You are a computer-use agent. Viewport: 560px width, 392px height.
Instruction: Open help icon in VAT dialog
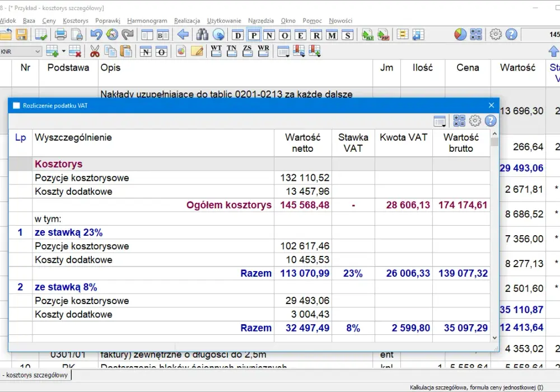(x=491, y=120)
